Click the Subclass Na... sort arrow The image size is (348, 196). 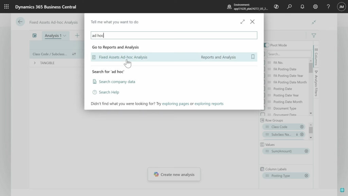(297, 134)
